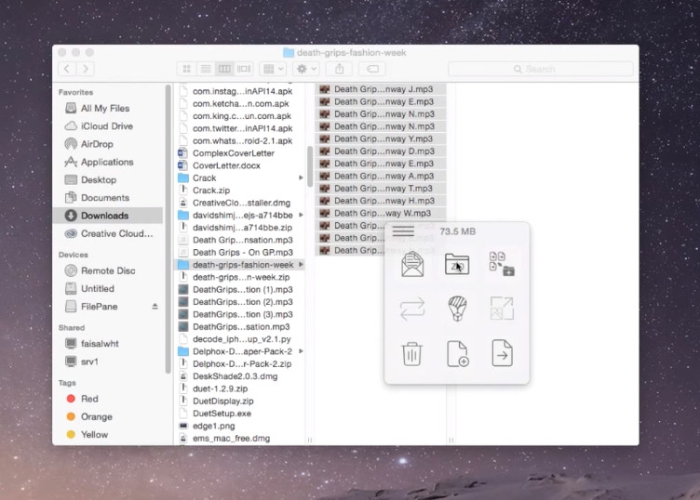
Task: Click the copy files to folder icon
Action: click(502, 264)
